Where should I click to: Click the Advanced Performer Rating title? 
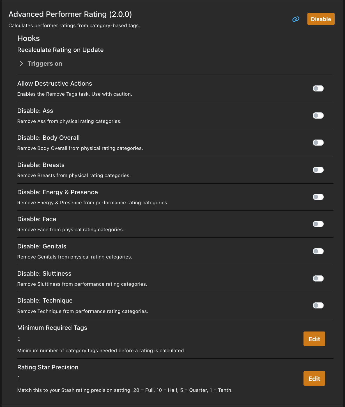click(70, 14)
